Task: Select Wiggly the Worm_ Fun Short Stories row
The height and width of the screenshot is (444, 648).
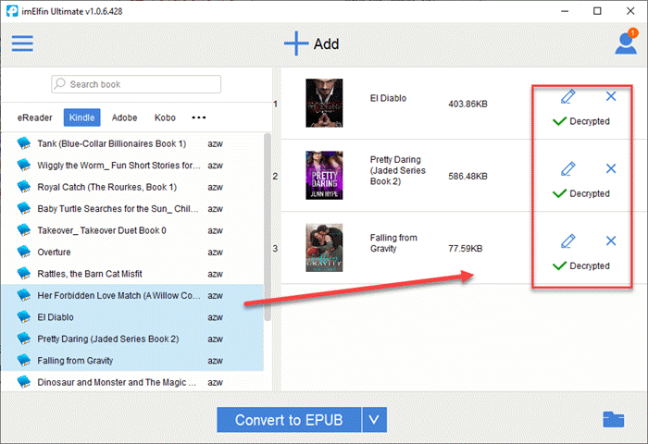Action: point(132,166)
